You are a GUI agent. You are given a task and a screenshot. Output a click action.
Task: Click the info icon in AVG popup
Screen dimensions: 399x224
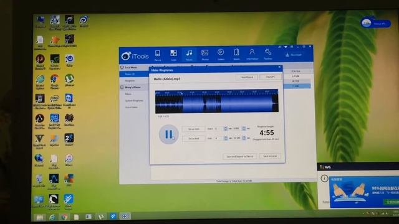pos(324,179)
